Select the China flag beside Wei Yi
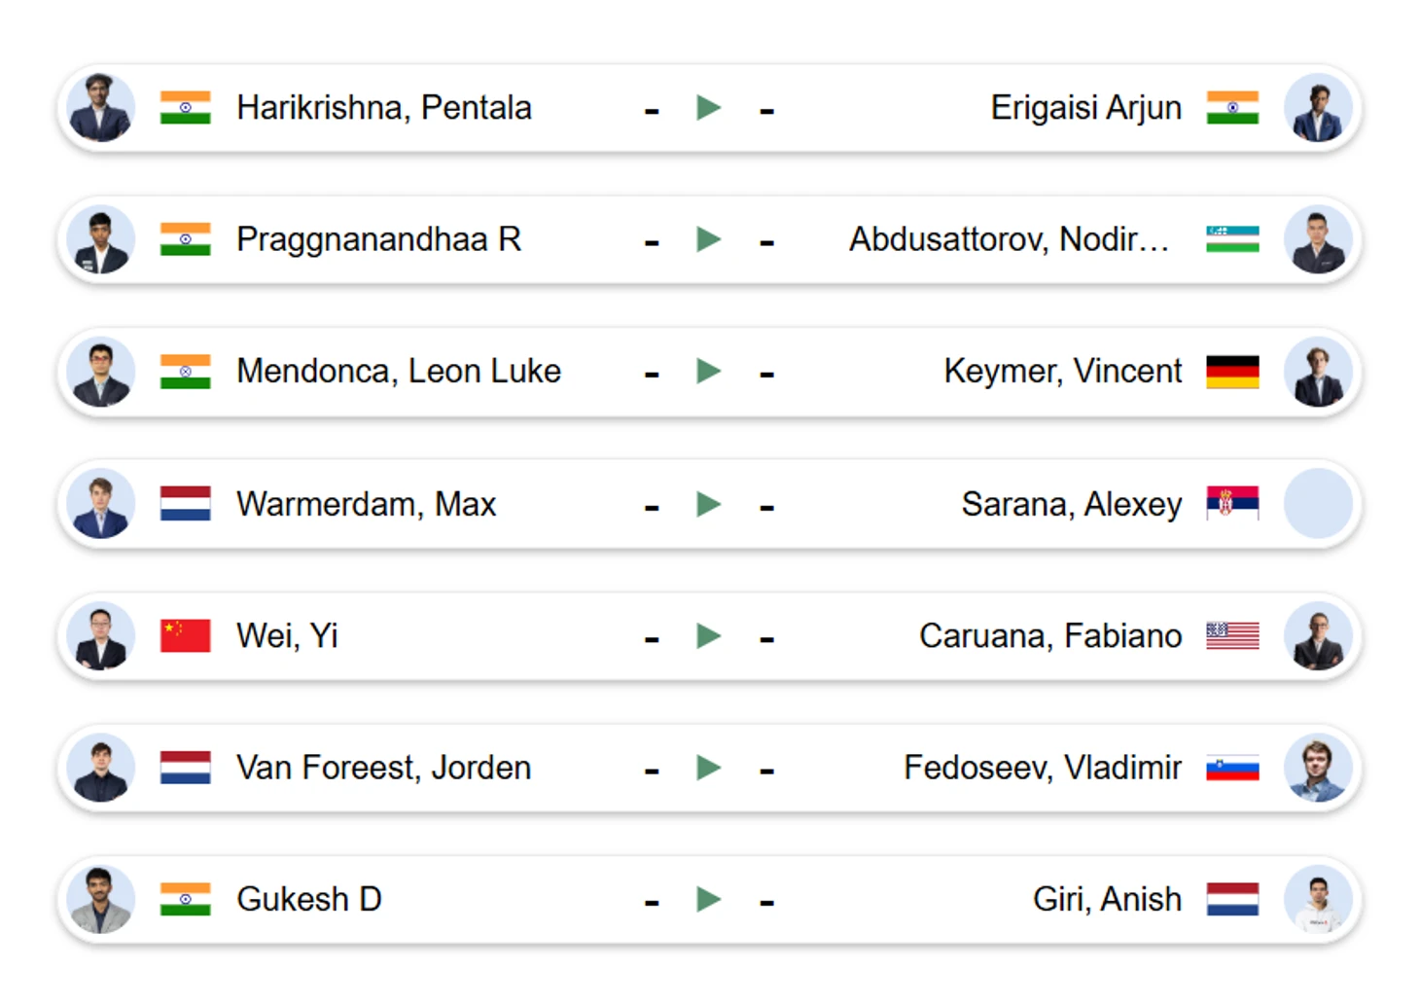Screen dimensions: 1420x1006 pyautogui.click(x=186, y=635)
